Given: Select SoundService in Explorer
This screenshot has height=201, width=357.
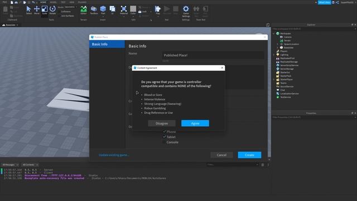Looking at the screenshot, I should [x=287, y=87].
